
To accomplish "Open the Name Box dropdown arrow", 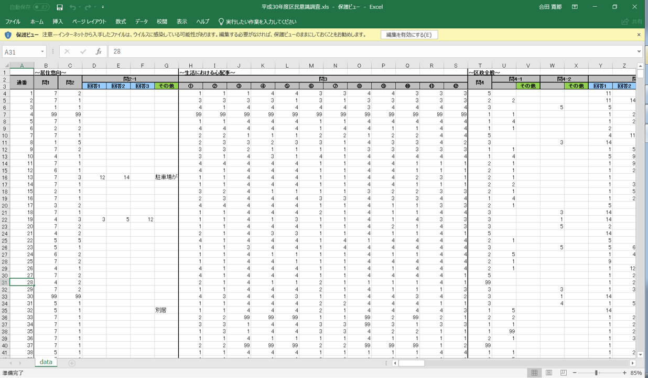I will pos(42,51).
